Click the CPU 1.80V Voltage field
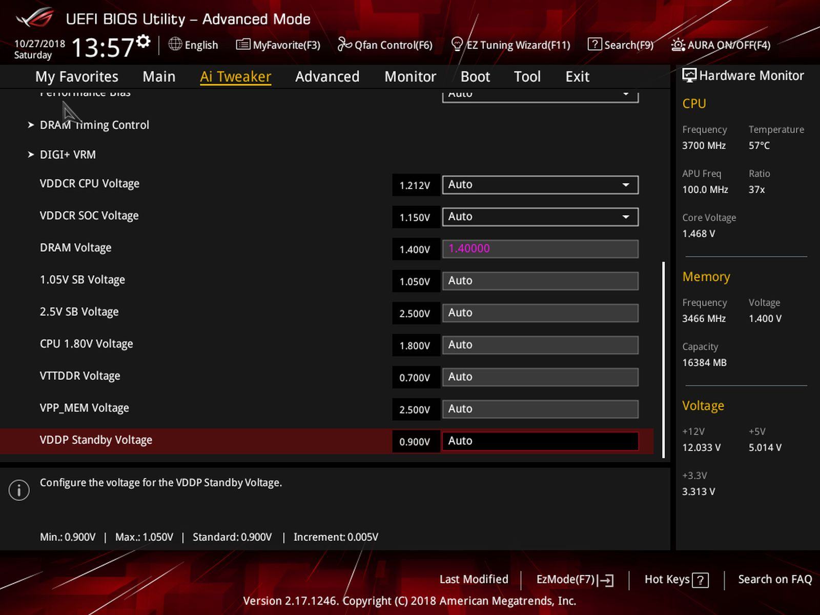 pyautogui.click(x=540, y=345)
